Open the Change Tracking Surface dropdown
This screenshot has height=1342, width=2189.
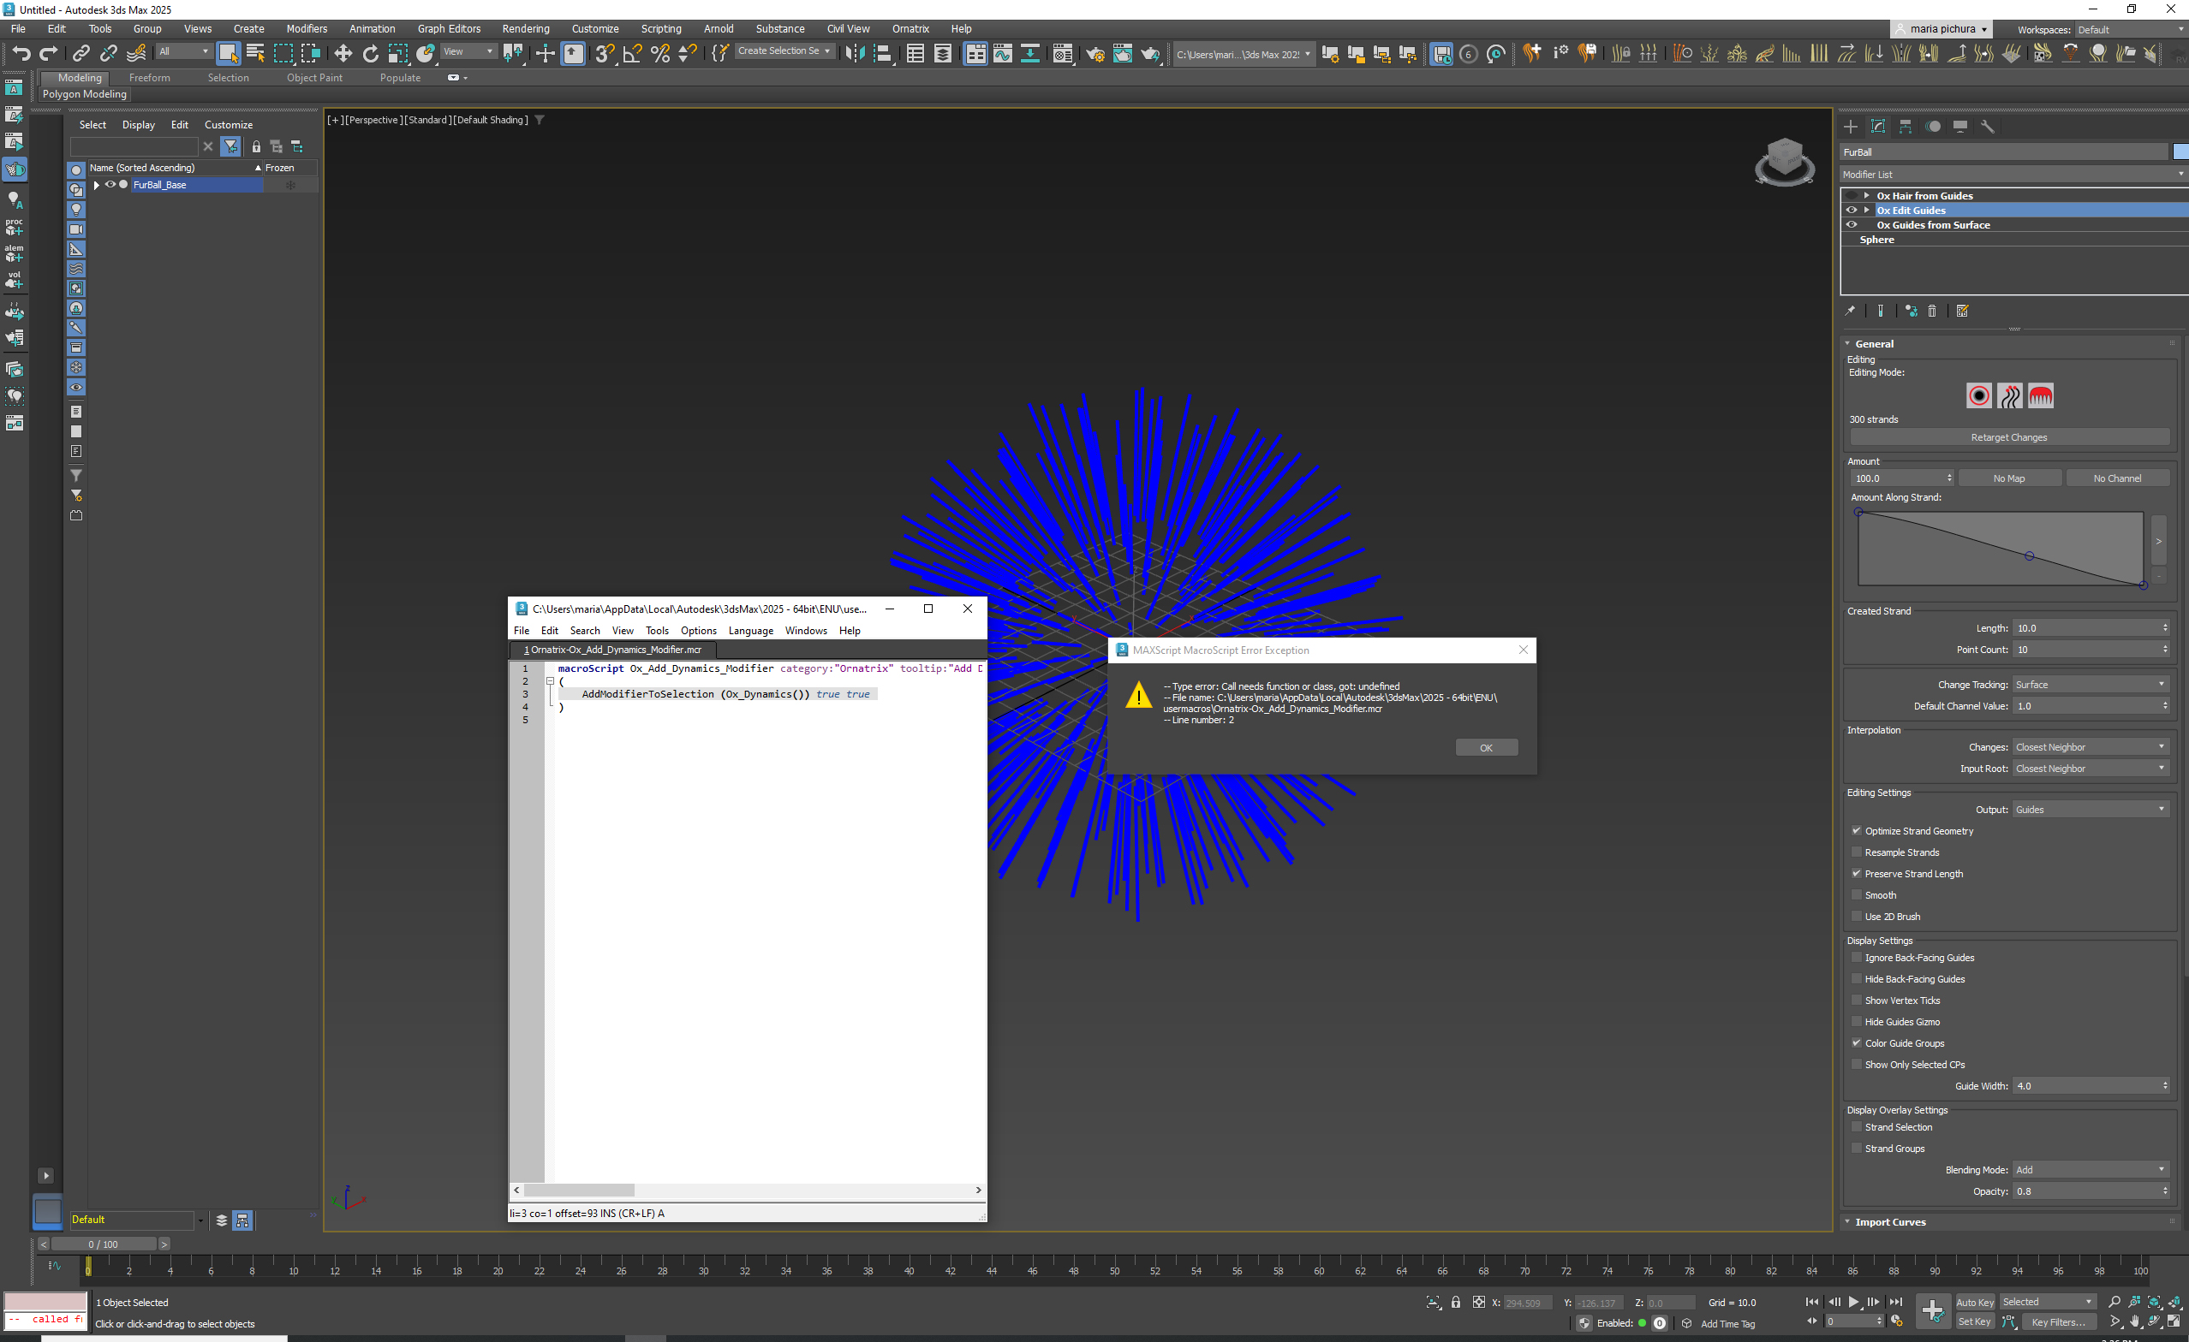click(2090, 685)
